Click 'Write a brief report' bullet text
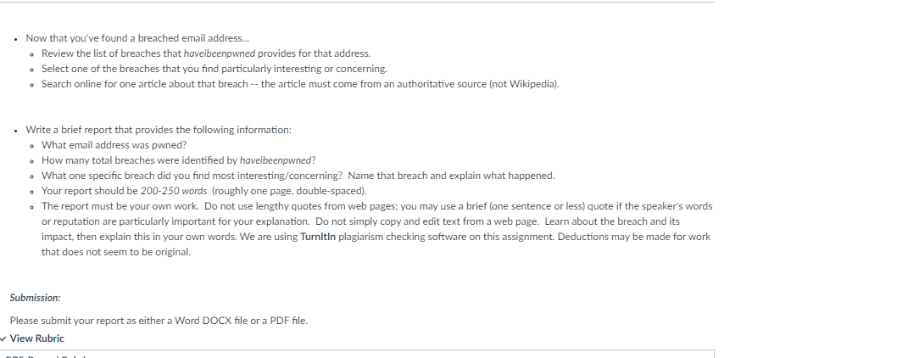The height and width of the screenshot is (358, 908). (x=159, y=130)
